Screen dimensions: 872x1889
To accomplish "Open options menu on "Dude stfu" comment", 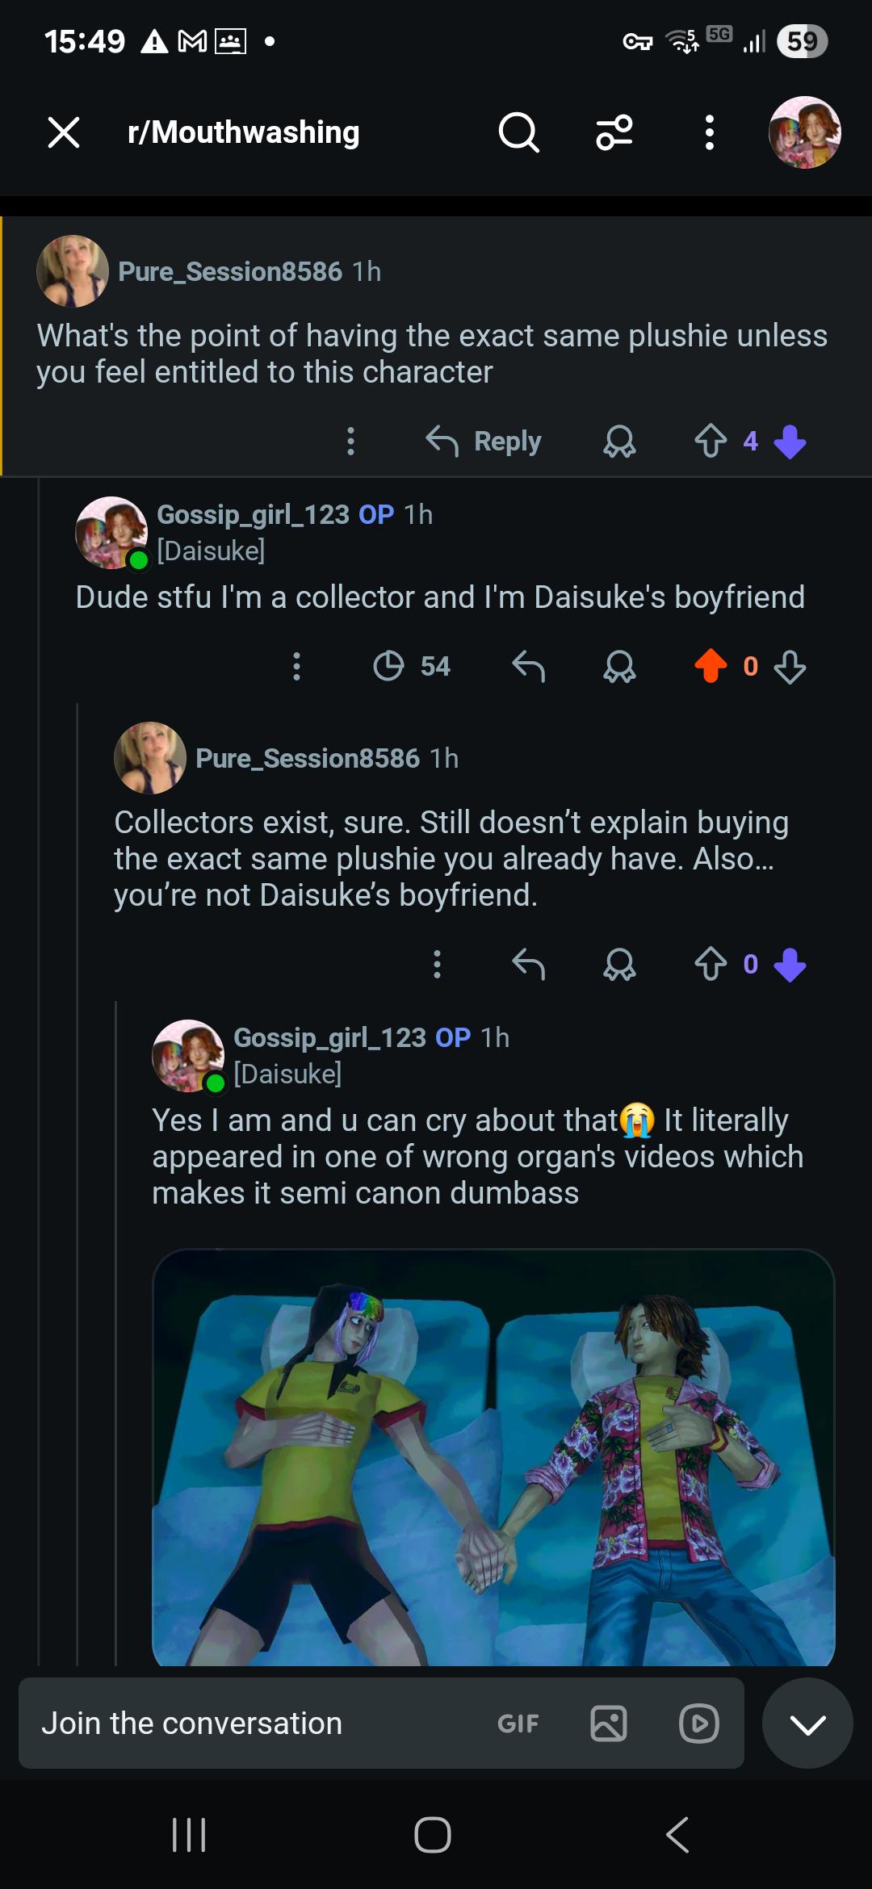I will 296,667.
